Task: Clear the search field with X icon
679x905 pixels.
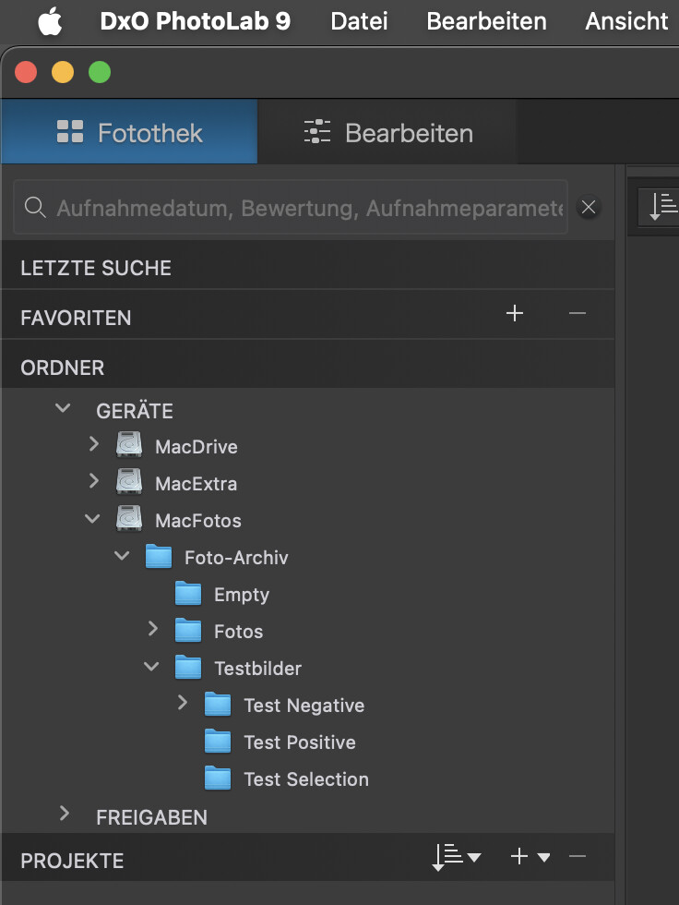Action: point(588,207)
